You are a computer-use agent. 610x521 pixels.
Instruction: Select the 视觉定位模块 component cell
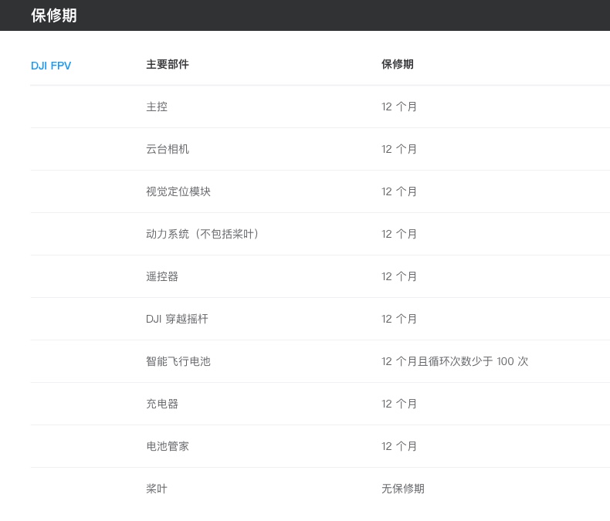[x=178, y=191]
